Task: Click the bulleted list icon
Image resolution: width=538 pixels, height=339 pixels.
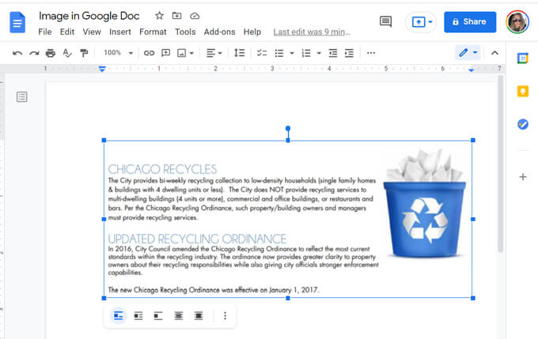Action: pos(279,53)
